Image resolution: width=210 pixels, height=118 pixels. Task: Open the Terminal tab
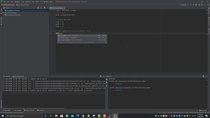(40, 110)
